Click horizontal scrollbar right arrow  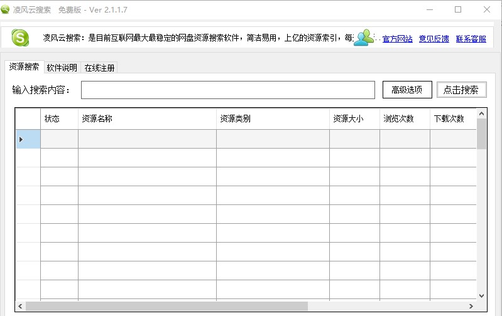[x=471, y=306]
